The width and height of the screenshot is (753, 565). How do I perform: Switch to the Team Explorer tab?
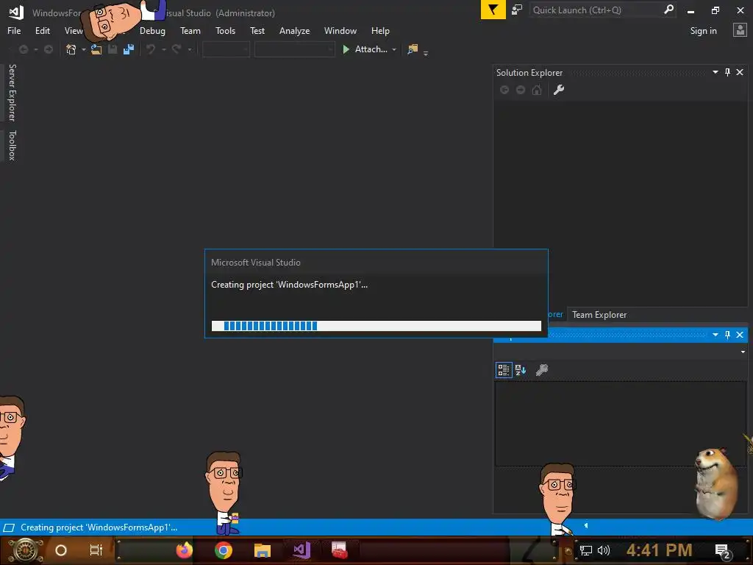pyautogui.click(x=599, y=315)
